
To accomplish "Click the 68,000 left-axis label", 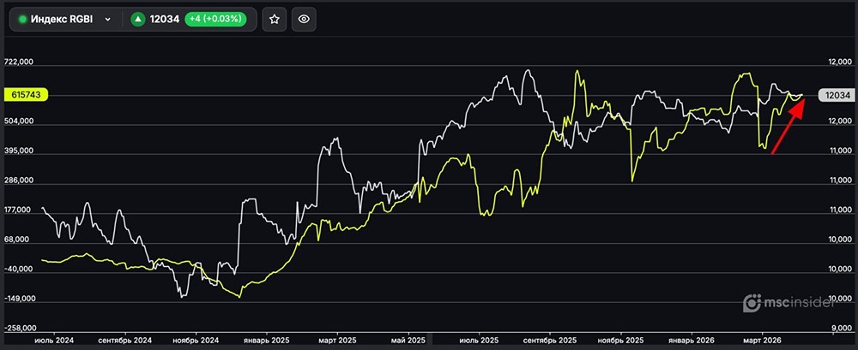I will pyautogui.click(x=19, y=239).
